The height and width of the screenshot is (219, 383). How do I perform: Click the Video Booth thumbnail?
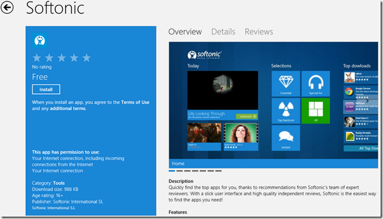coord(241,133)
